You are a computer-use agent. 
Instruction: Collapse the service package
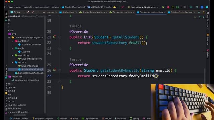click(x=12, y=62)
